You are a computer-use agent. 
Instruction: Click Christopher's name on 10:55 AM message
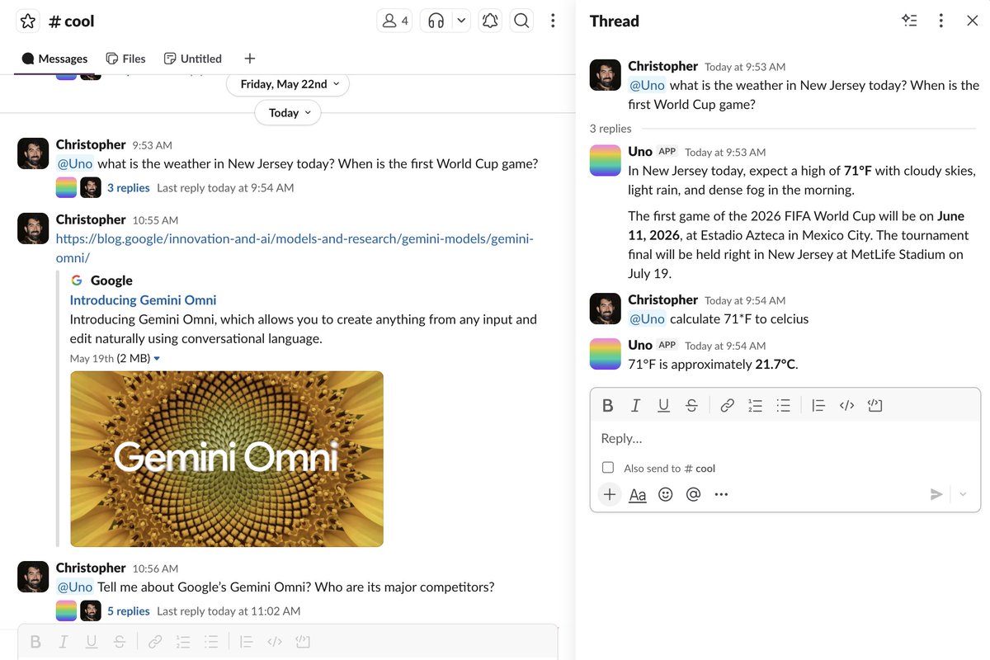(x=91, y=219)
